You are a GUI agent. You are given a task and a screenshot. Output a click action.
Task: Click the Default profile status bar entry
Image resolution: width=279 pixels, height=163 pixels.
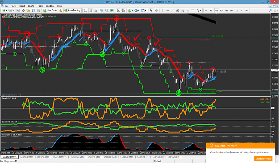click(158, 161)
